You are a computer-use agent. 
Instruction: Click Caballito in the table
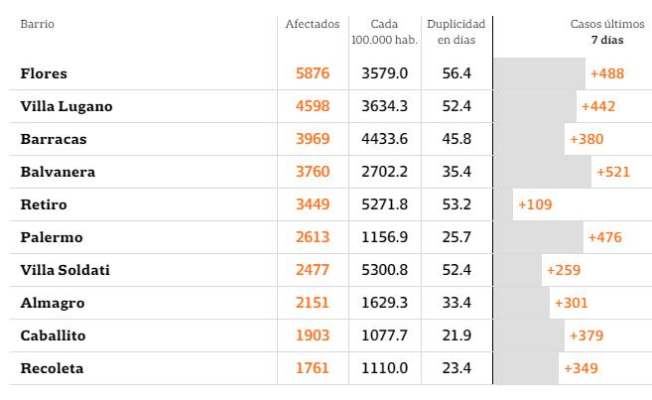[x=54, y=335]
